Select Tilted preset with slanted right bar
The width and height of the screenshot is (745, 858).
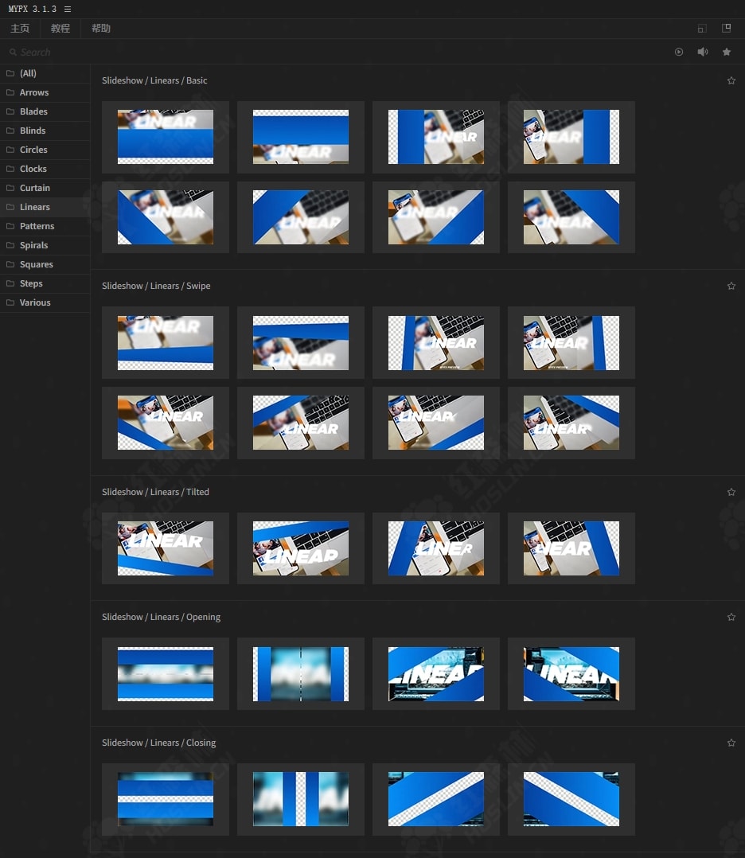point(571,548)
